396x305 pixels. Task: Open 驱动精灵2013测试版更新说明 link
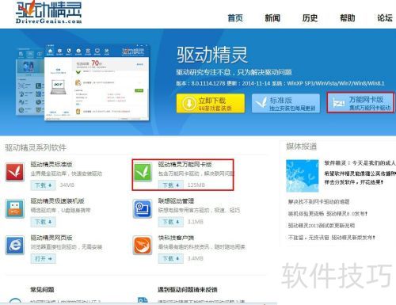click(x=322, y=226)
